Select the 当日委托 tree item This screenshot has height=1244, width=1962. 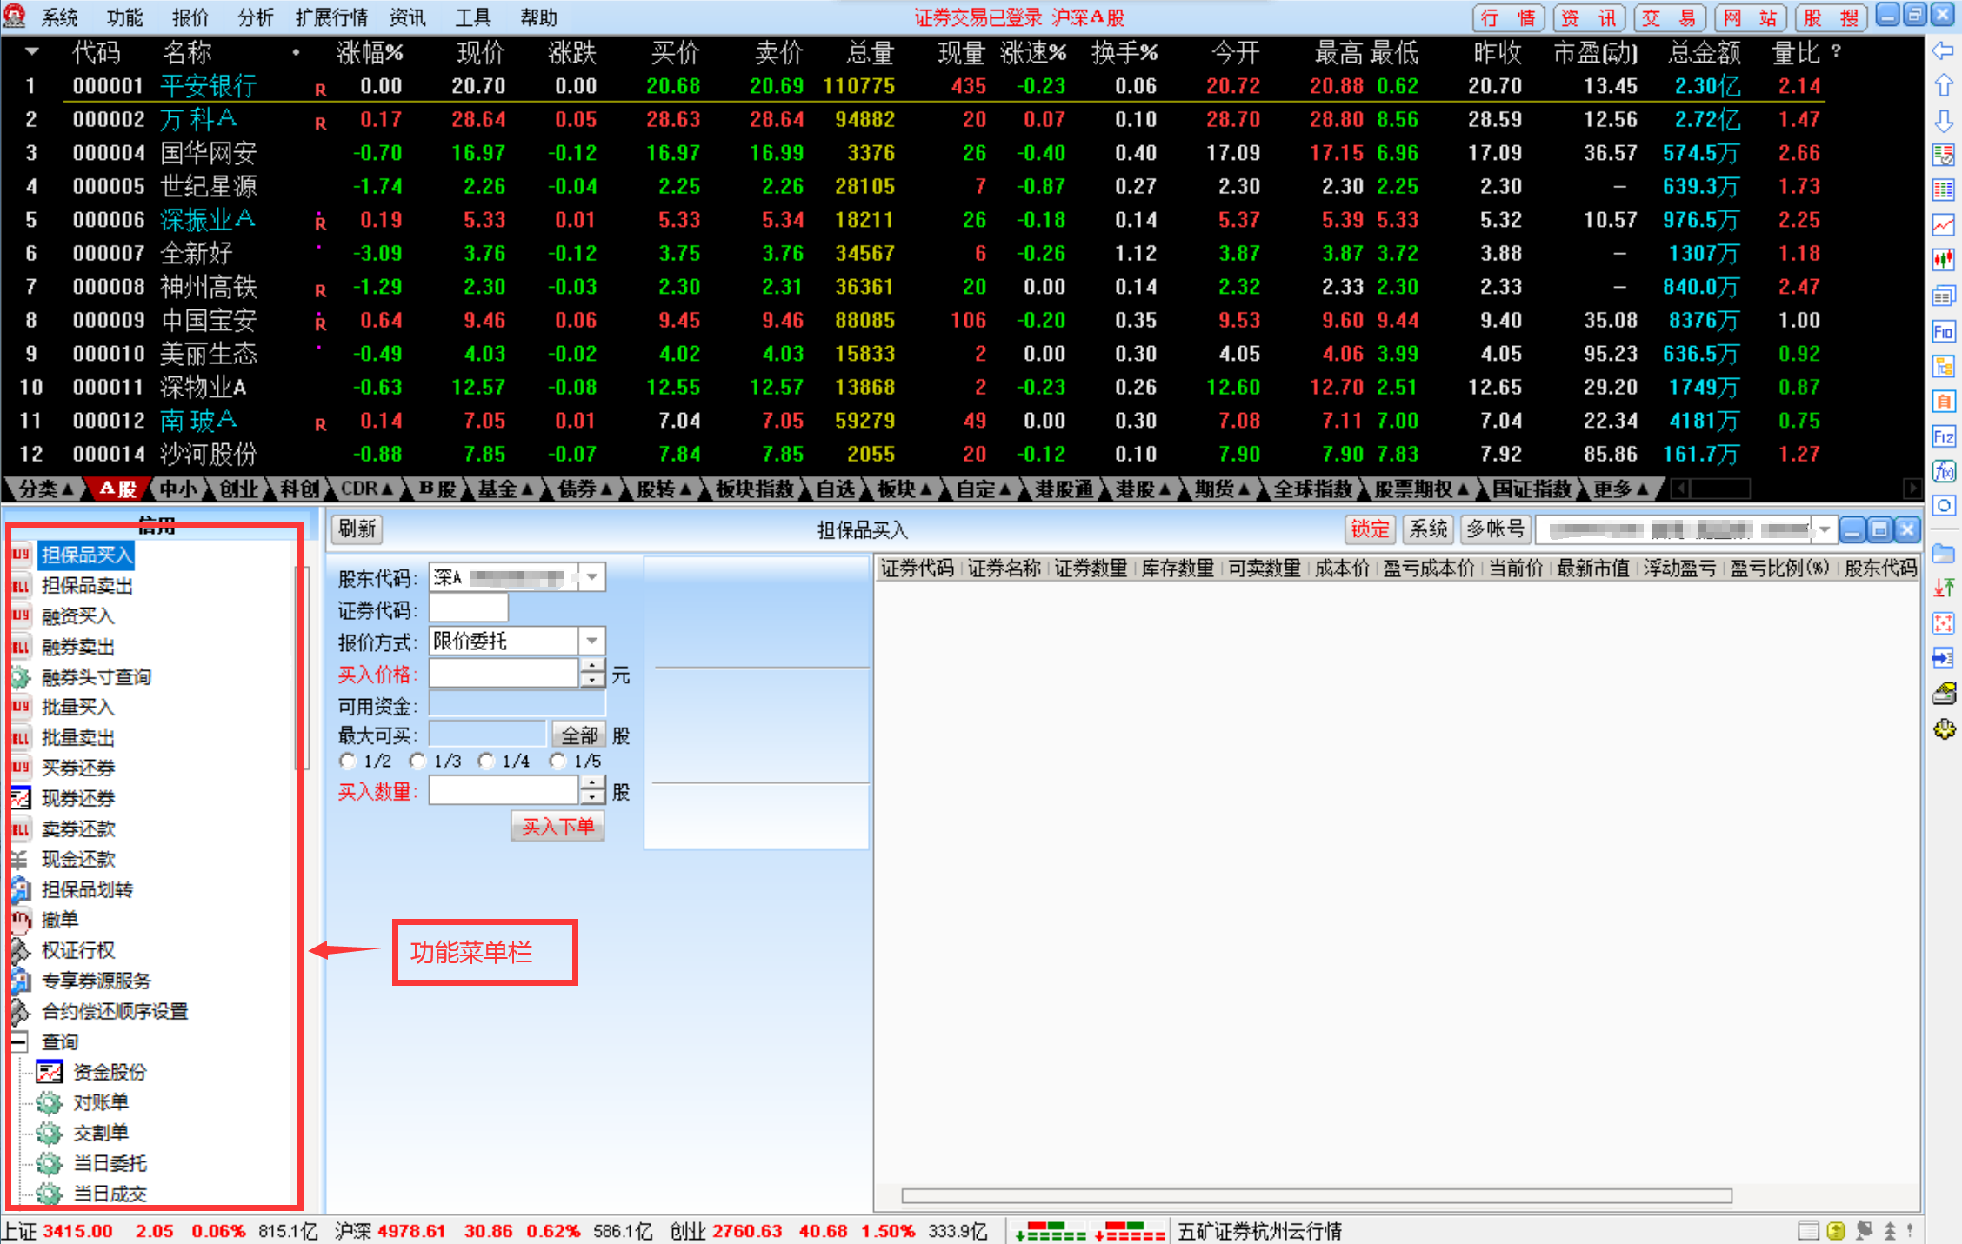[x=110, y=1163]
